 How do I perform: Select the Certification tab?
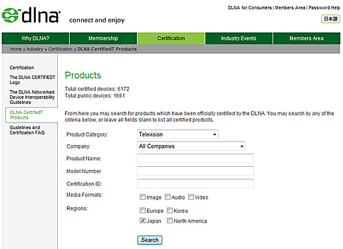(171, 38)
